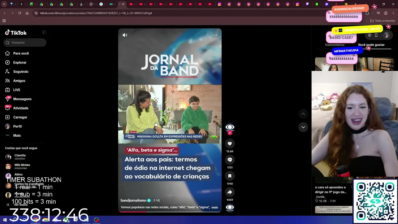The image size is (398, 224).
Task: Click the "Contas que você segue" heading
Action: [21, 148]
